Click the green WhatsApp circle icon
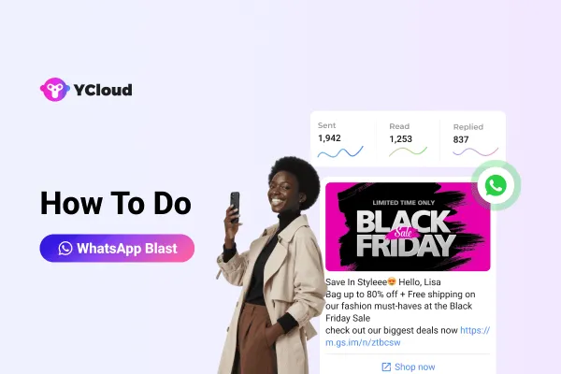Screen dimensions: 561x374 pyautogui.click(x=496, y=185)
